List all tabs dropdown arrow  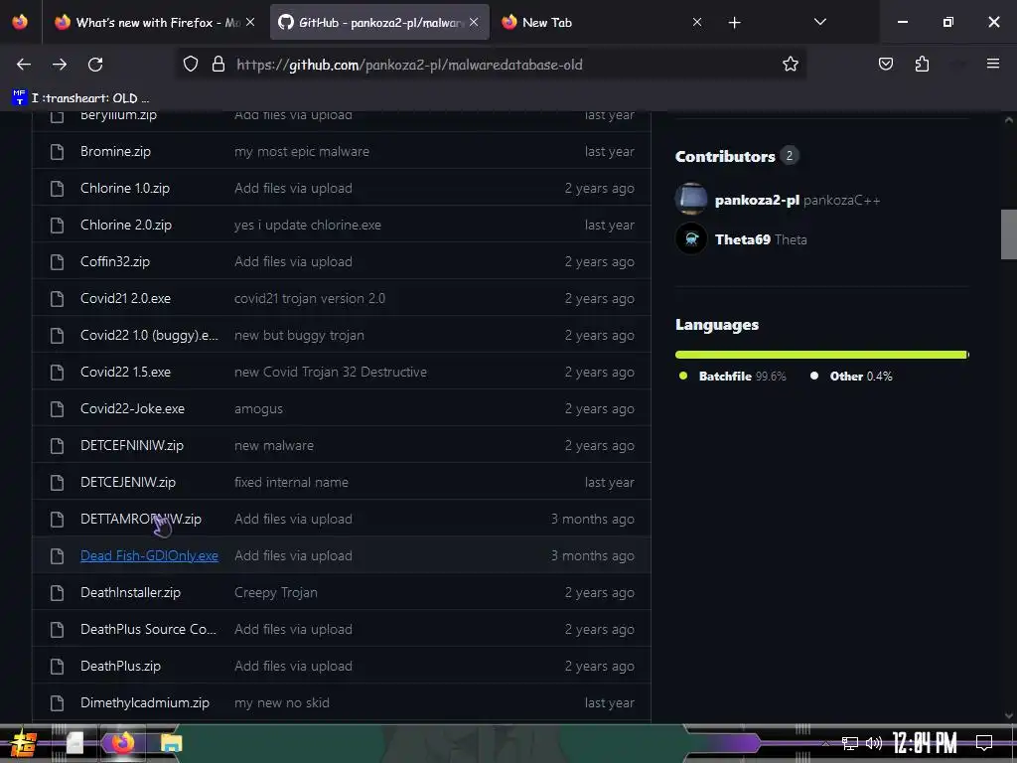[x=819, y=22]
